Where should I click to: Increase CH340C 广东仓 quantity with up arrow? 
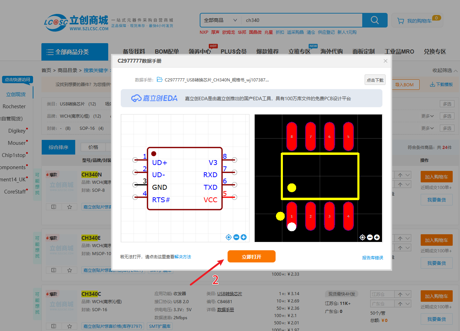click(x=400, y=304)
